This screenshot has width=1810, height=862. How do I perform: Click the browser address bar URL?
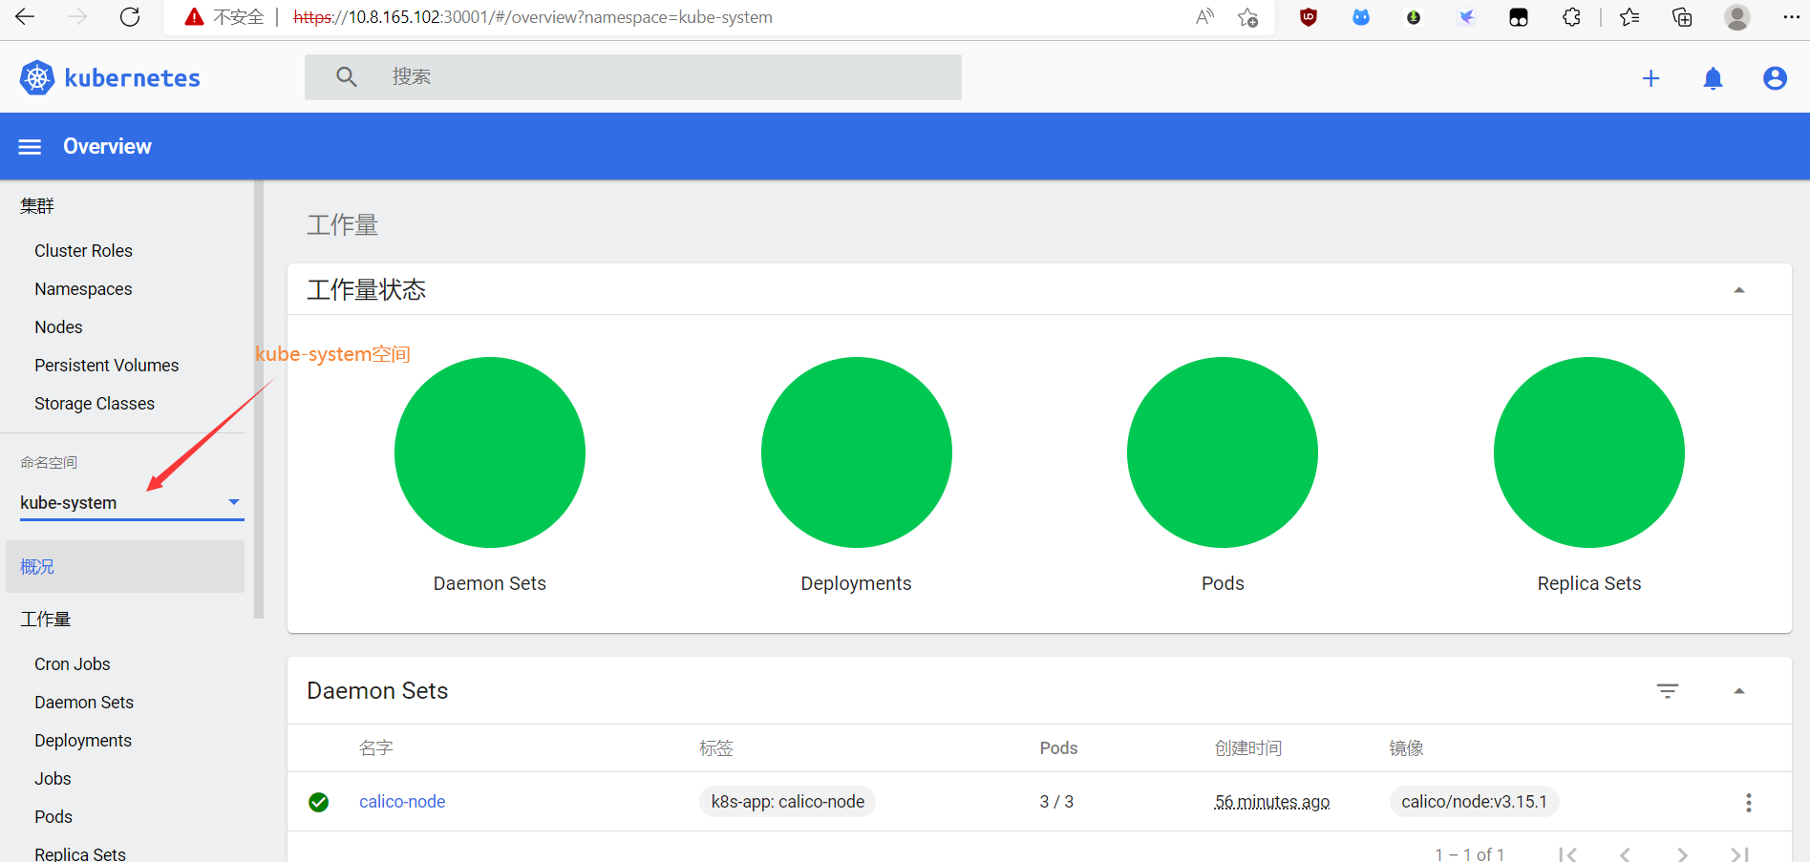coord(533,17)
